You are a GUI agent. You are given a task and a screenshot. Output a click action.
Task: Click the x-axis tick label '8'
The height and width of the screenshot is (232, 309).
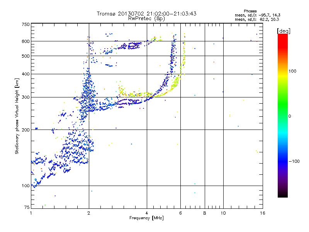pyautogui.click(x=205, y=213)
